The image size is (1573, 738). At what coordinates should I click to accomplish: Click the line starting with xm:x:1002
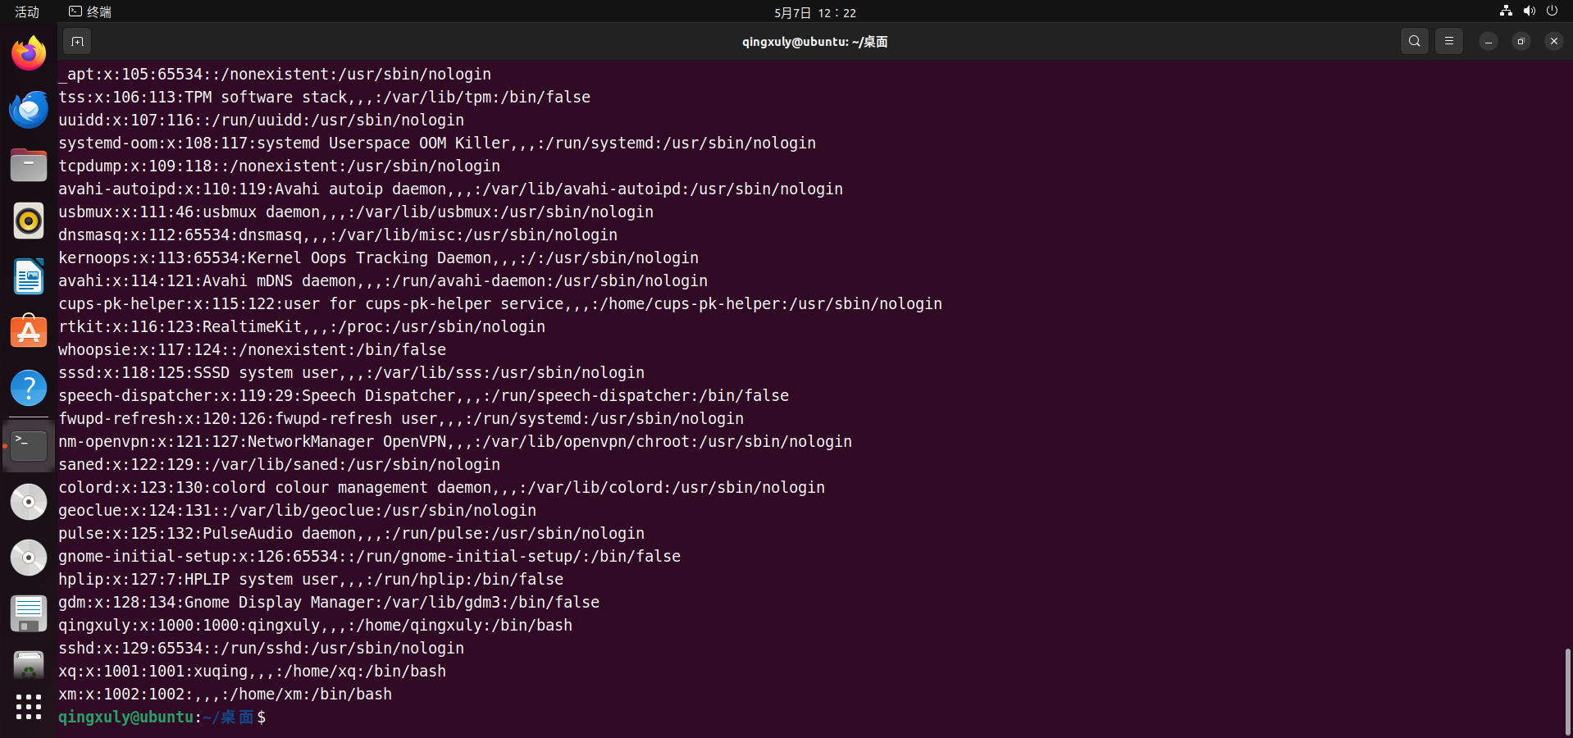(225, 694)
